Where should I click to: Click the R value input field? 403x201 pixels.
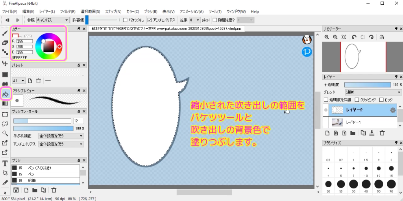tap(24, 41)
